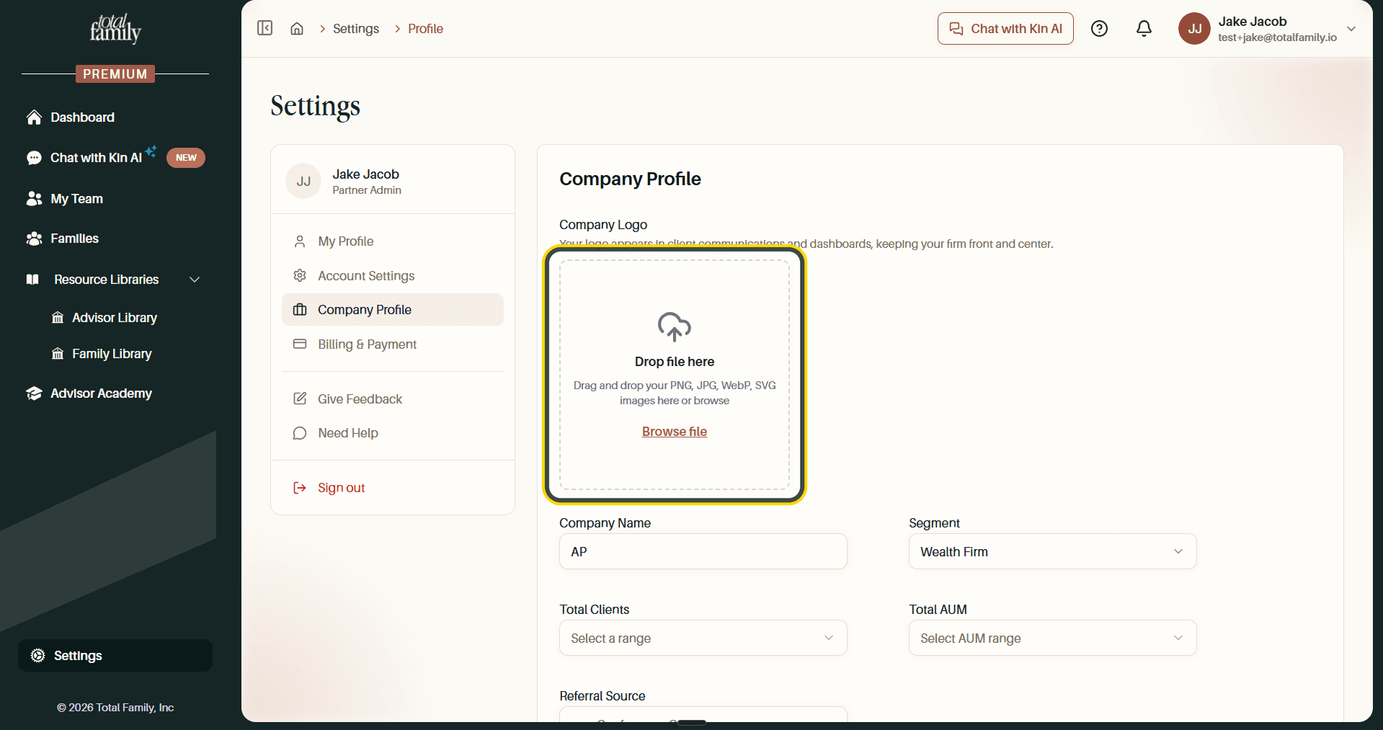Click the Settings gear icon in sidebar
This screenshot has height=730, width=1383.
(37, 656)
